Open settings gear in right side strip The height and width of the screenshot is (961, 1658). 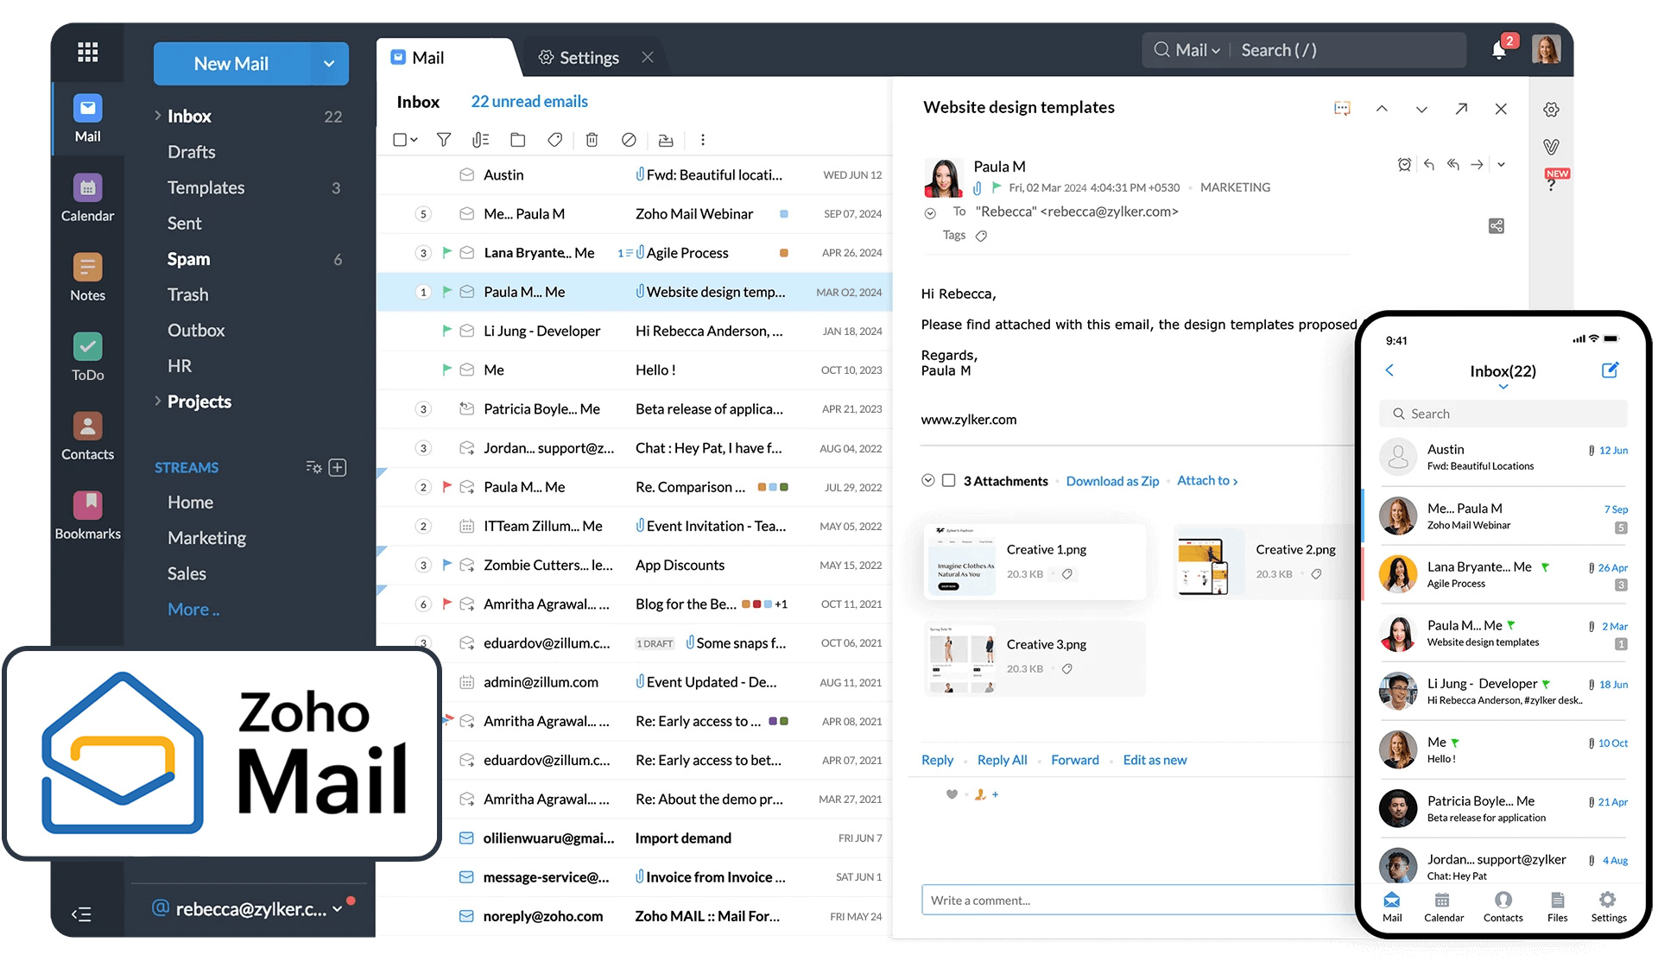click(x=1551, y=110)
